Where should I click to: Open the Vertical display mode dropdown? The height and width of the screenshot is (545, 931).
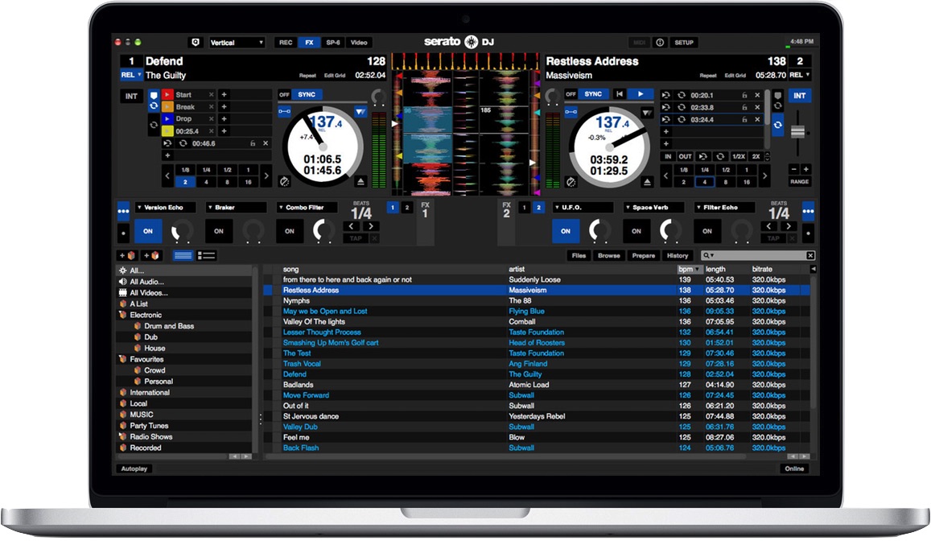click(237, 42)
